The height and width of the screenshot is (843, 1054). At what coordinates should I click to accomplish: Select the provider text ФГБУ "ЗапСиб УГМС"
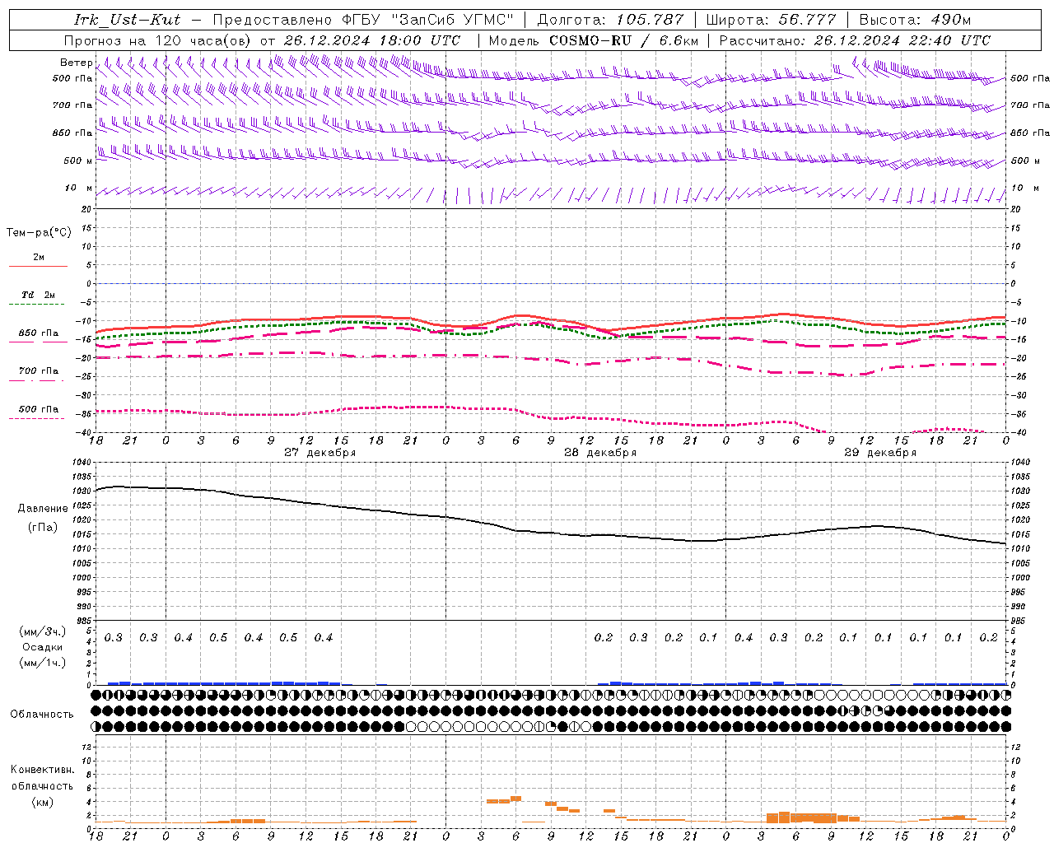(427, 20)
